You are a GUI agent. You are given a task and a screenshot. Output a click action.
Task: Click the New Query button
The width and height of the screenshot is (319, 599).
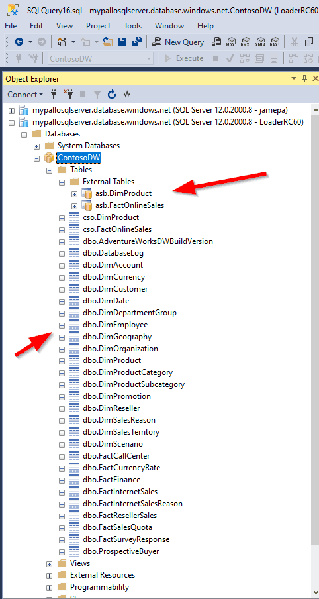tap(178, 42)
